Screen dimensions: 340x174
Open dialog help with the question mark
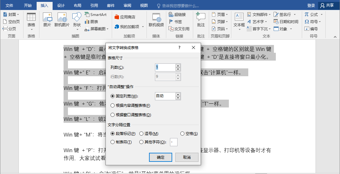coord(179,47)
